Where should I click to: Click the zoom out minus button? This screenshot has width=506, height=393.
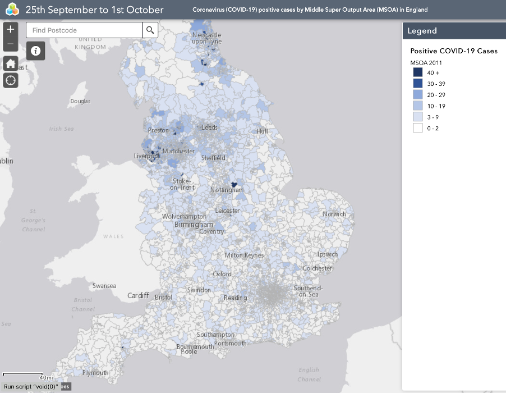click(11, 44)
